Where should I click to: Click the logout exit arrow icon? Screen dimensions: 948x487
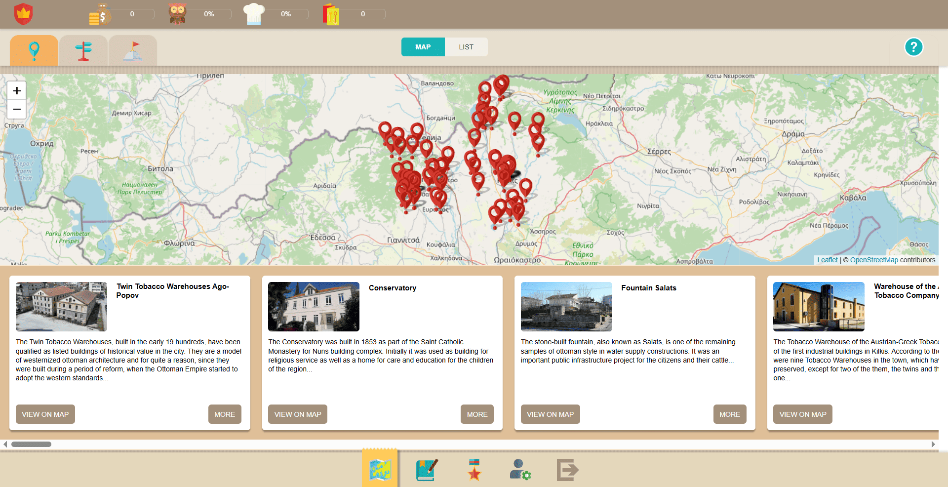point(567,470)
